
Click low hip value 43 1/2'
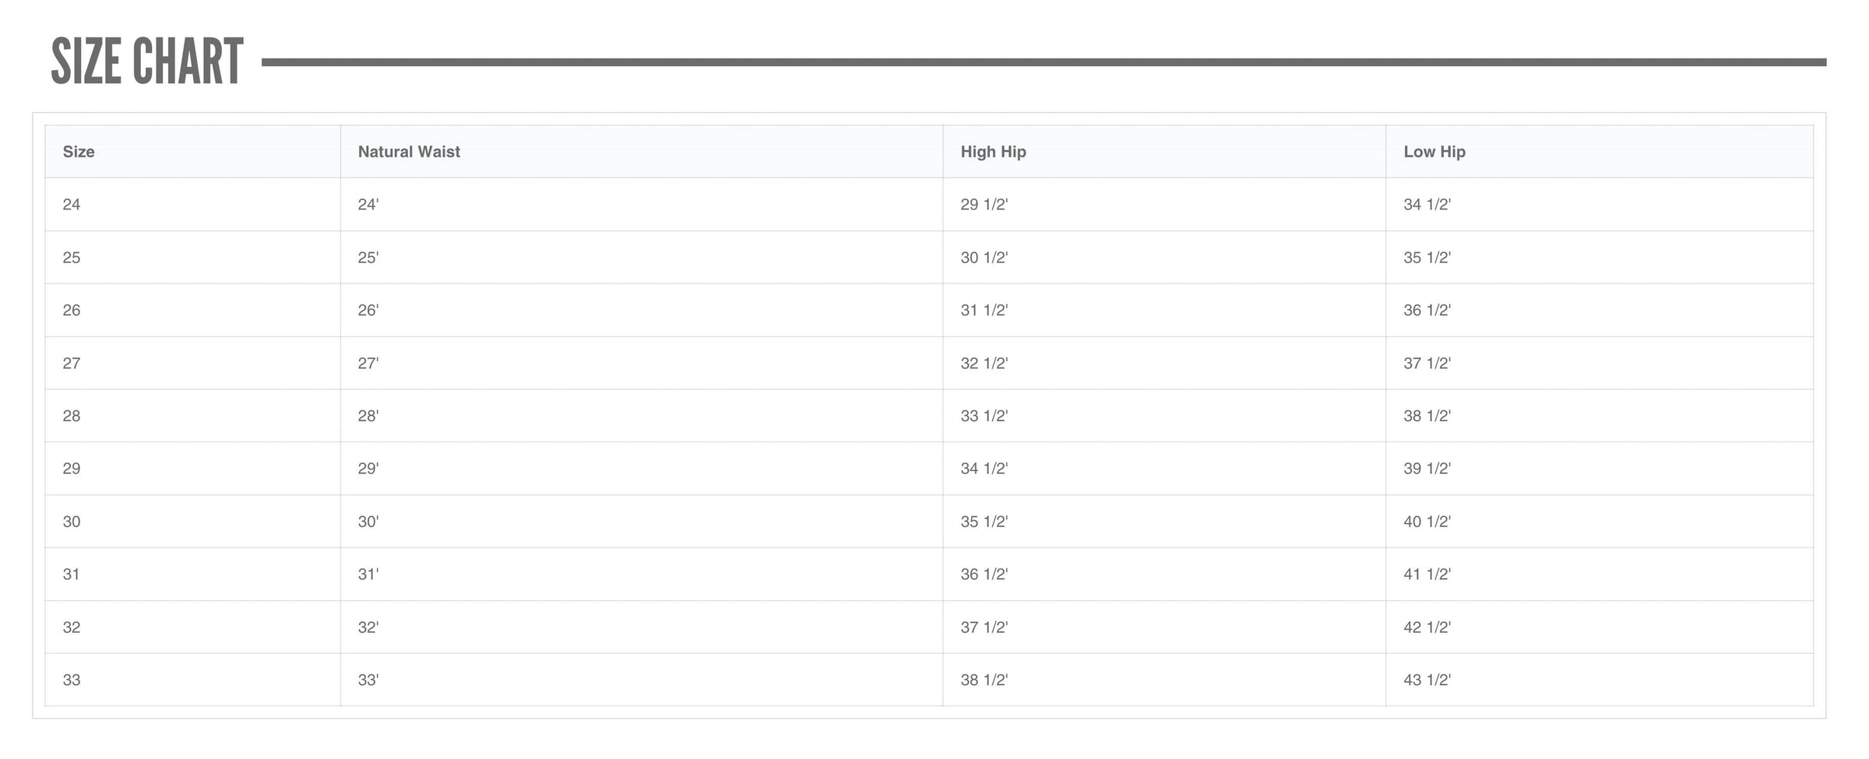coord(1427,680)
